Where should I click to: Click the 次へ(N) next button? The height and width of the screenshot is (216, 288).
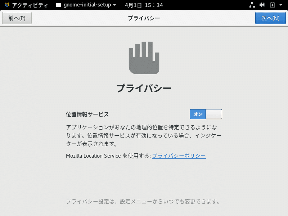tap(270, 18)
